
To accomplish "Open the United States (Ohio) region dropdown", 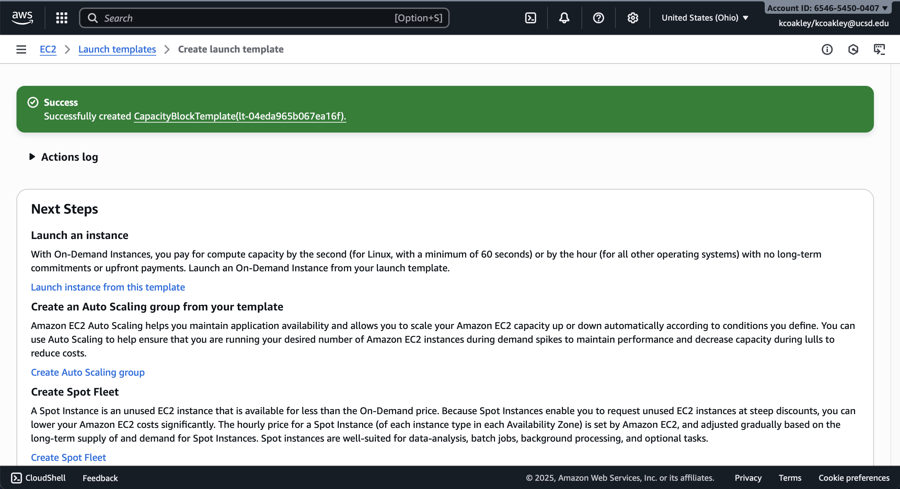I will tap(704, 18).
